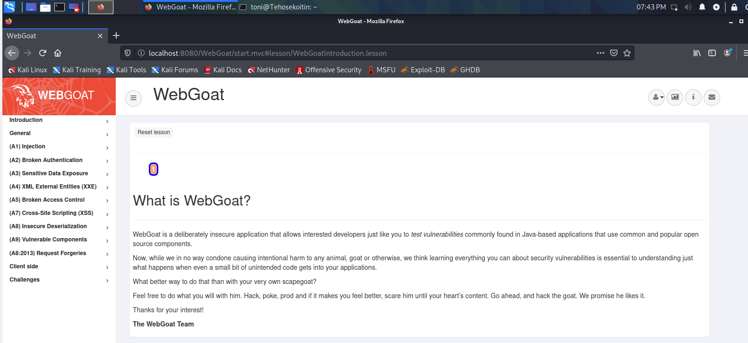The height and width of the screenshot is (343, 748).
Task: Open the Exploit-DB bookmark
Action: (423, 70)
